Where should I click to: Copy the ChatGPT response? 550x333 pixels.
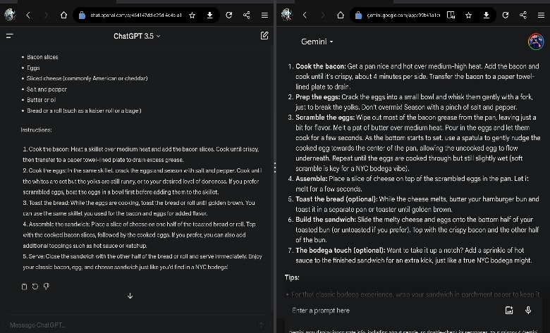coord(25,286)
